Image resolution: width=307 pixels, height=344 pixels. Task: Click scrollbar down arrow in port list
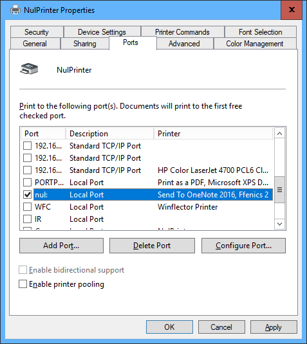(x=279, y=224)
